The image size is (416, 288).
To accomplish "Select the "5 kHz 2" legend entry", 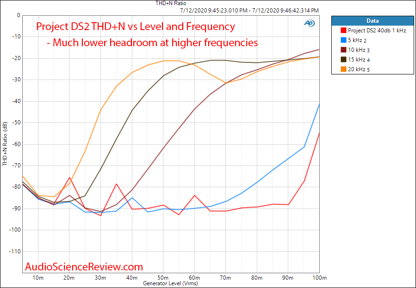I will pyautogui.click(x=354, y=40).
